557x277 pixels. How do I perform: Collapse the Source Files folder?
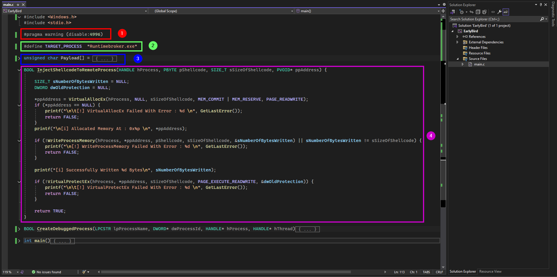(x=458, y=59)
